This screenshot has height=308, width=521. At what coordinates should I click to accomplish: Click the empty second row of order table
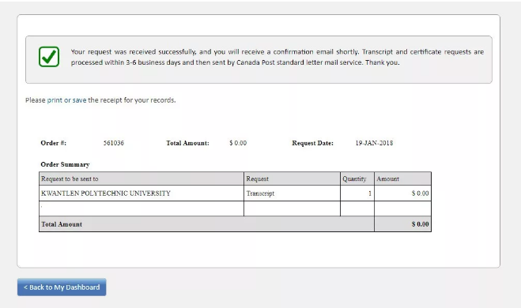[235, 208]
